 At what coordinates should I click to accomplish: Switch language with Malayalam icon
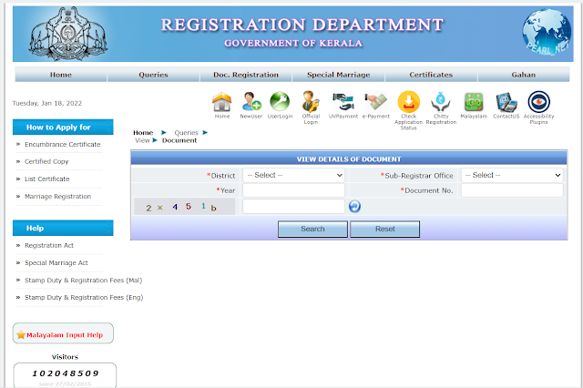pos(473,102)
